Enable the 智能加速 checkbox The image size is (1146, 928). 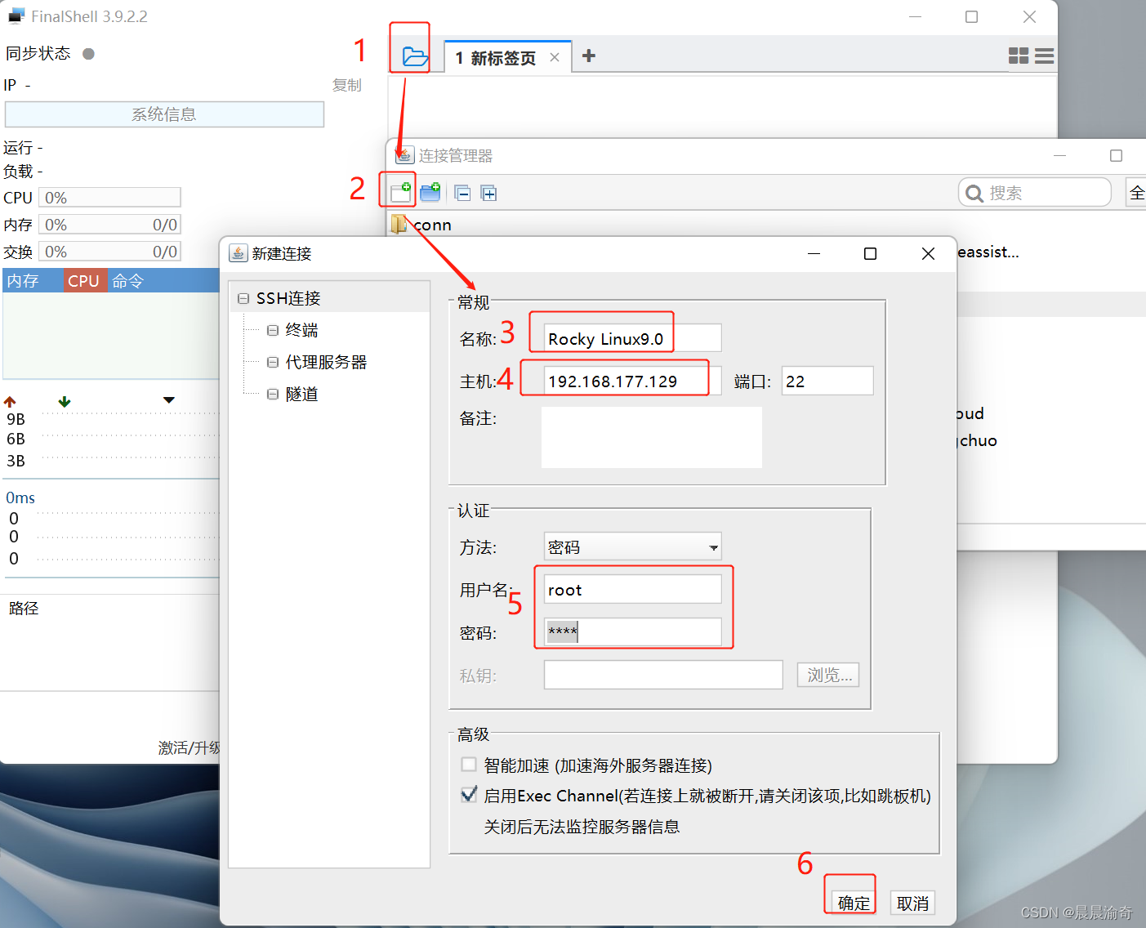coord(469,765)
